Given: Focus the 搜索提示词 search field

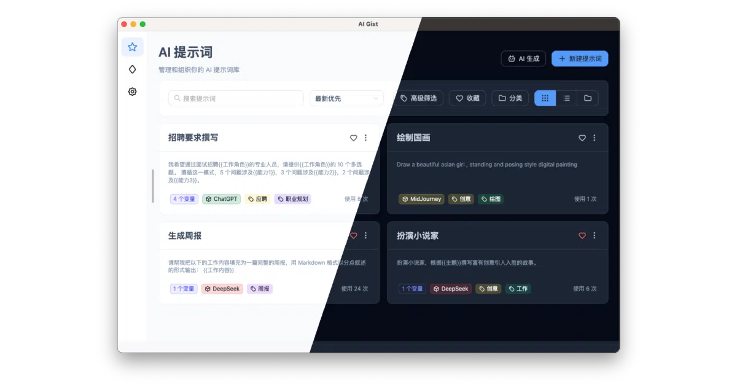Looking at the screenshot, I should pos(236,98).
